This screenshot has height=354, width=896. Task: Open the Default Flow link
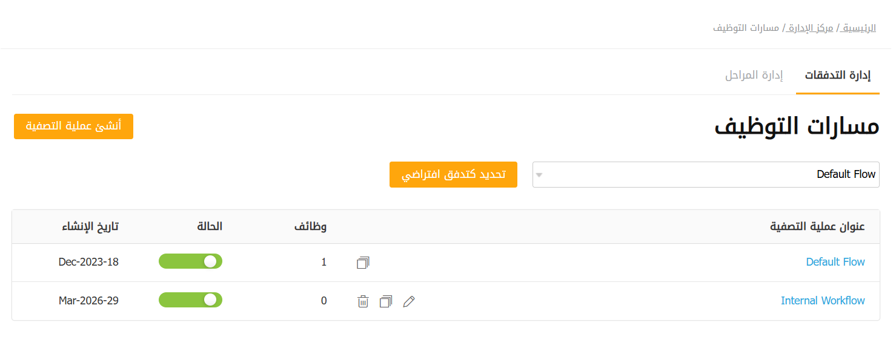[835, 262]
